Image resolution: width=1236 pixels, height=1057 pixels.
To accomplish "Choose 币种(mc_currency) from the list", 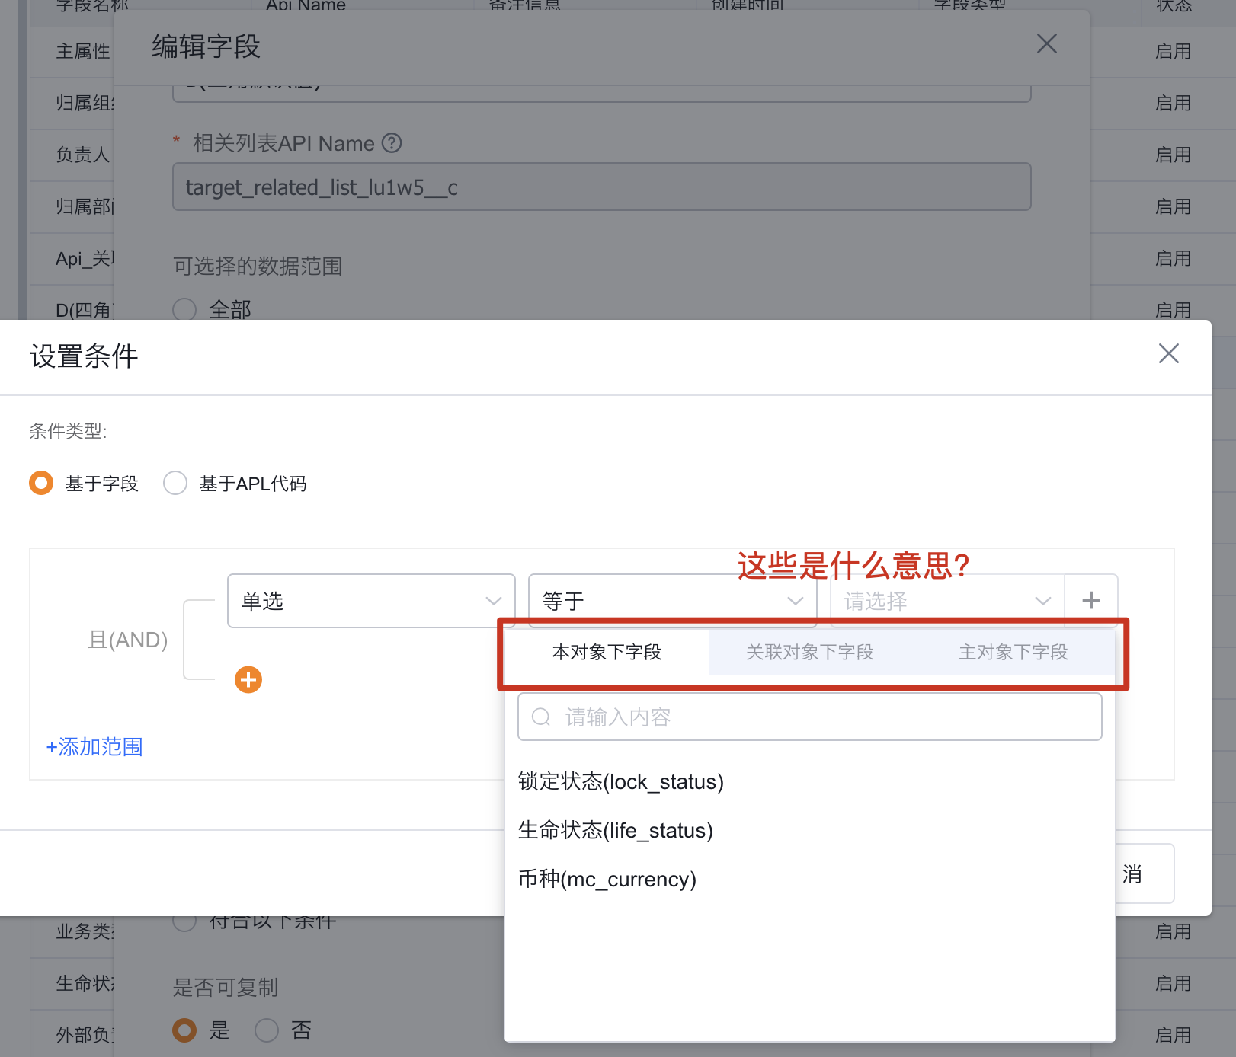I will (x=607, y=879).
